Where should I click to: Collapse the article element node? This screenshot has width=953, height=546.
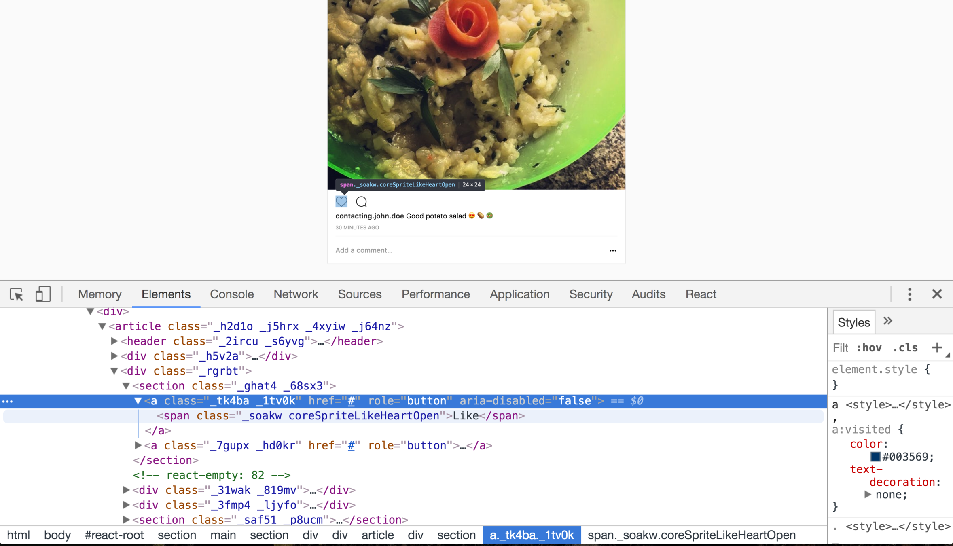click(102, 326)
